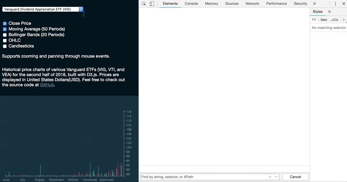347x182 pixels.
Task: Cancel the DevTools search bar
Action: click(295, 177)
